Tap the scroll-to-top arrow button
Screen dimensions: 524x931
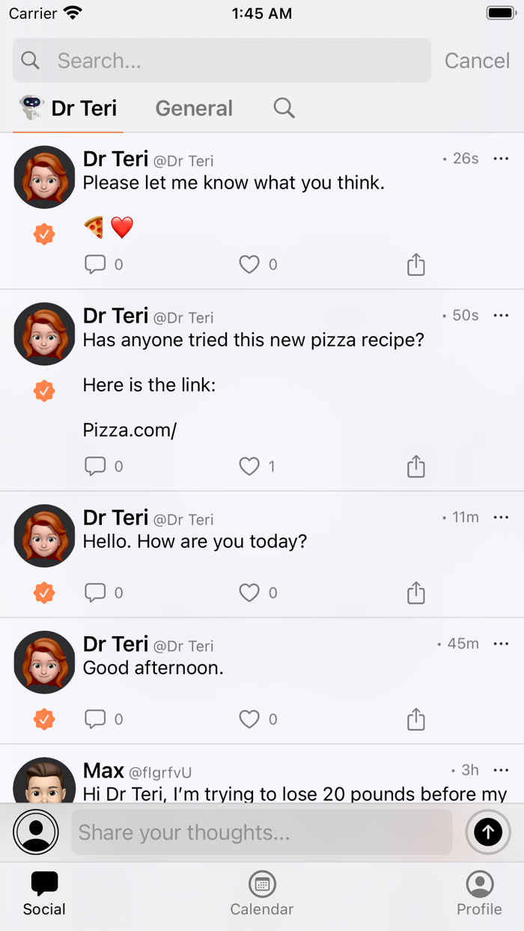click(488, 832)
